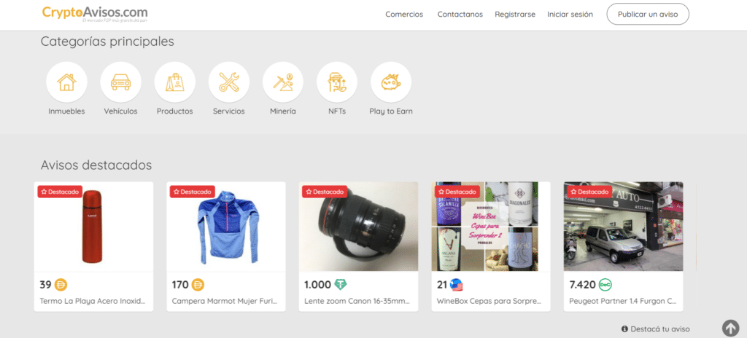Open the Productos shopping bag icon
The image size is (747, 338).
(x=175, y=82)
